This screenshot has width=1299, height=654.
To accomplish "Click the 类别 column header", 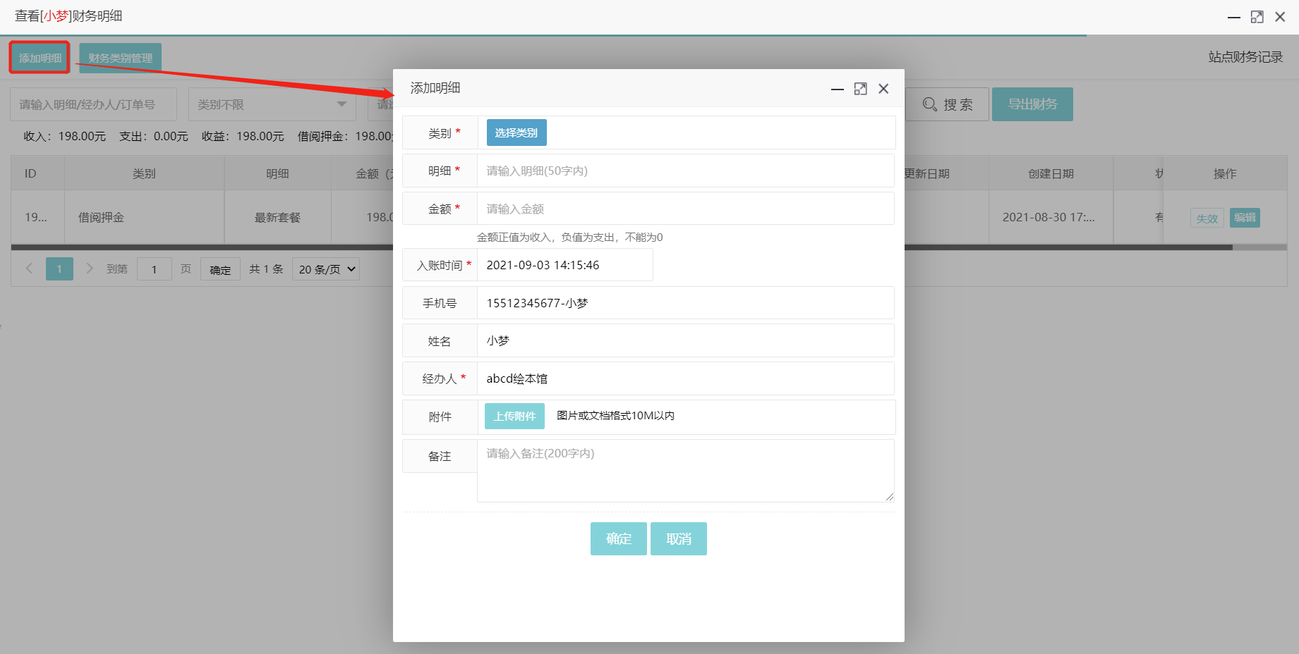I will [144, 173].
